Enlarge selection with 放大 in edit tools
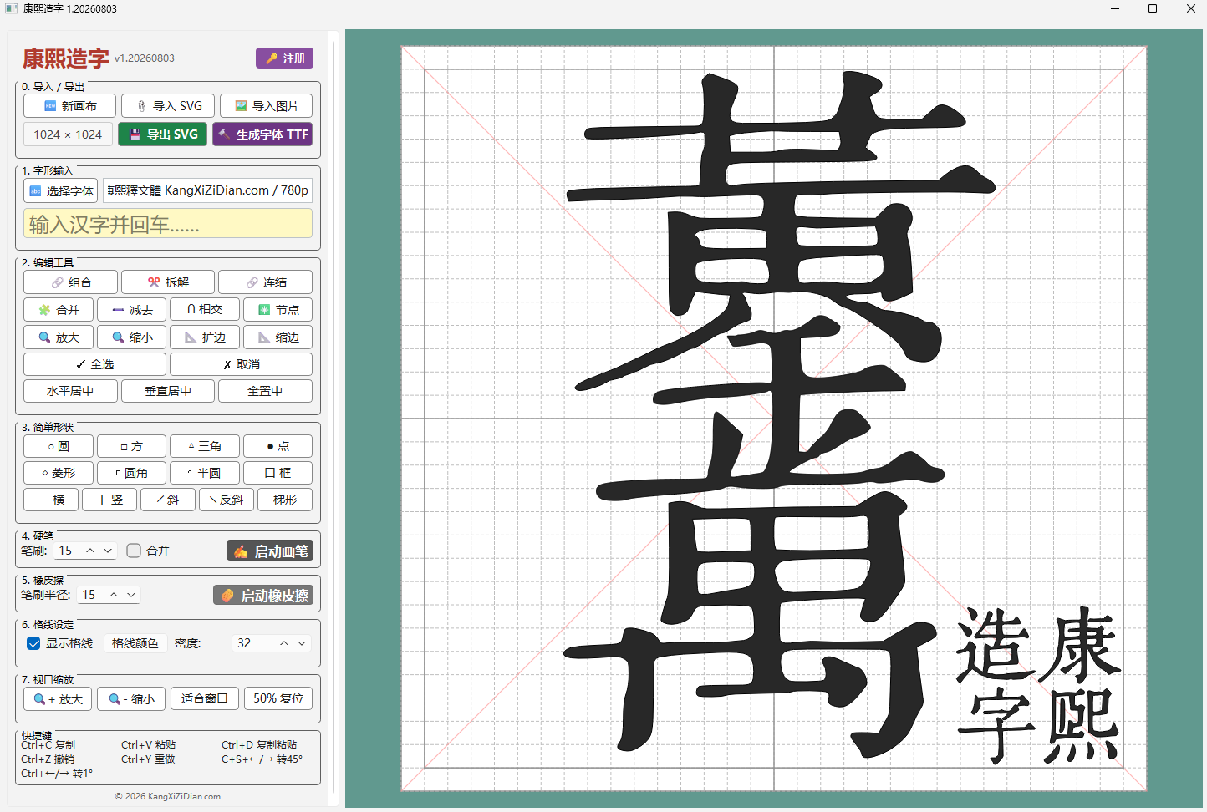The width and height of the screenshot is (1207, 812). click(59, 337)
